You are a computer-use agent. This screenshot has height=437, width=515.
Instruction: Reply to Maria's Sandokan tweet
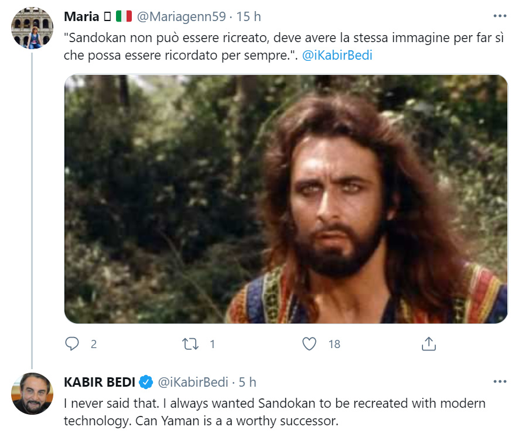coord(72,344)
